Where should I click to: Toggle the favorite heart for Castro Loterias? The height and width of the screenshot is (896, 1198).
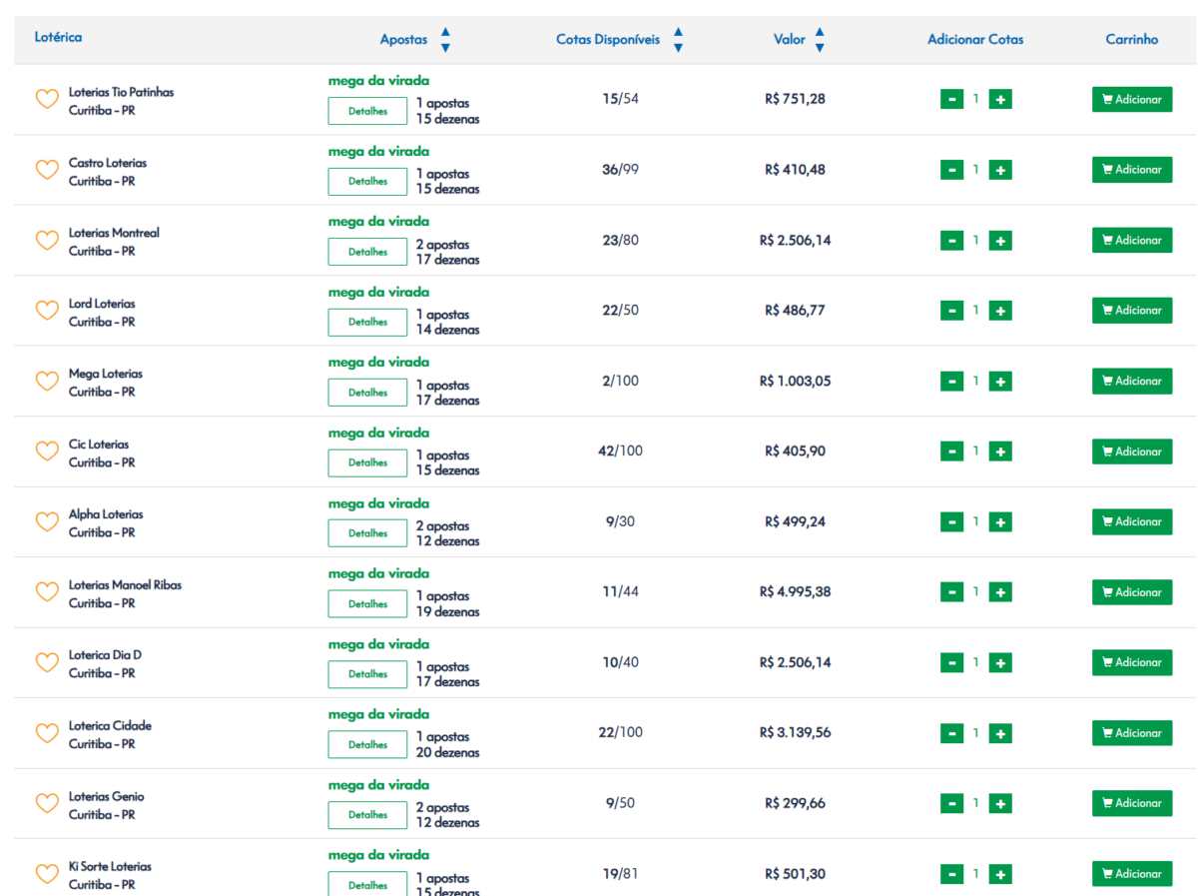coord(47,170)
